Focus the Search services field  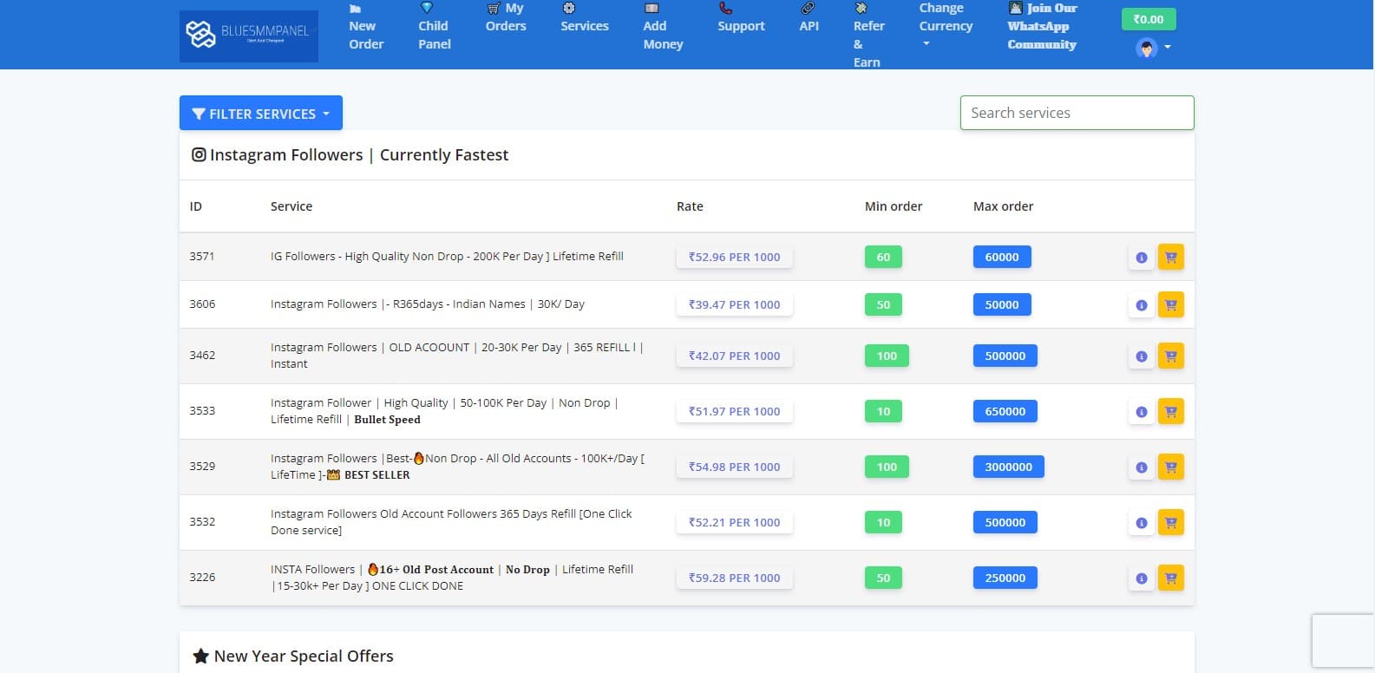click(x=1077, y=113)
